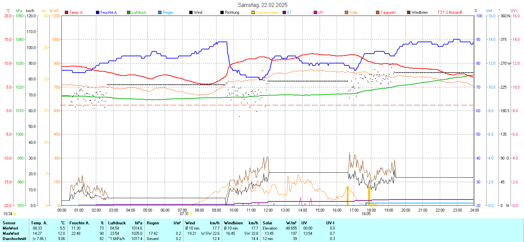The height and width of the screenshot is (242, 524).
Task: Click the green Luftdruck legend square
Action: [129, 12]
